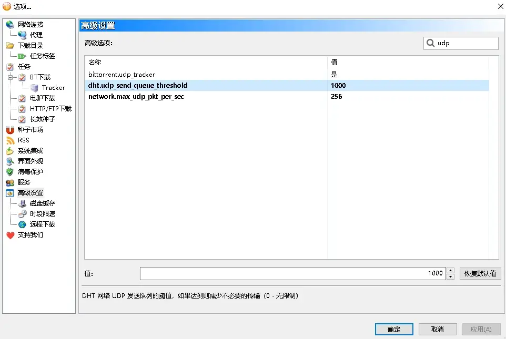Click the 取消 button

437,329
